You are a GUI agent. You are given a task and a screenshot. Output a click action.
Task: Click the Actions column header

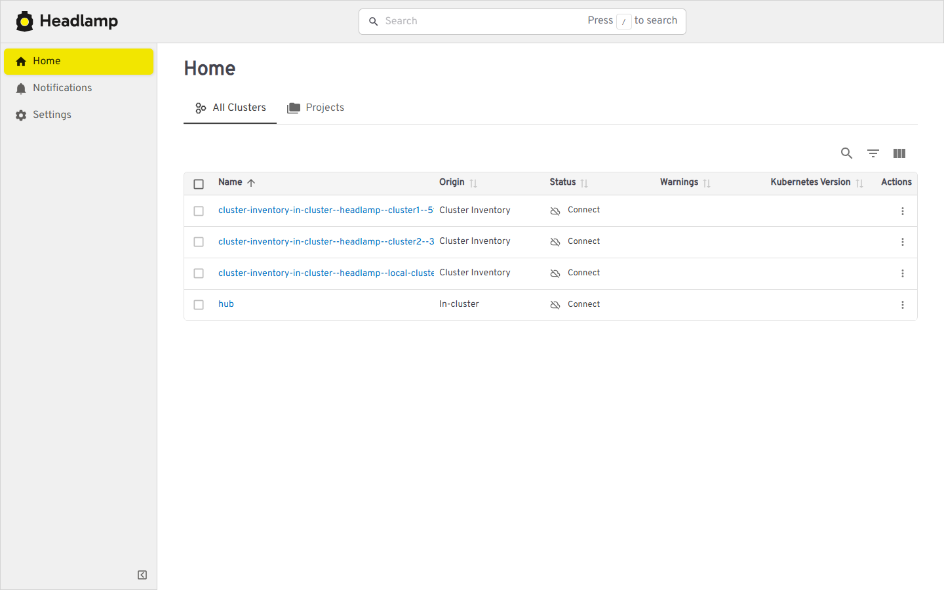pos(896,182)
